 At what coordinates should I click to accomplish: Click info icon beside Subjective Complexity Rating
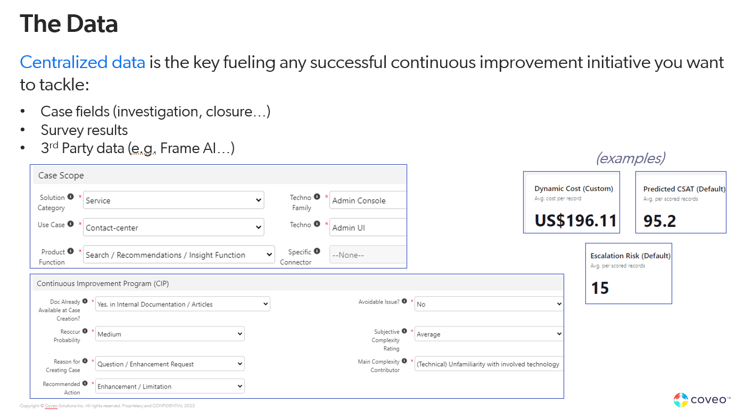click(404, 331)
